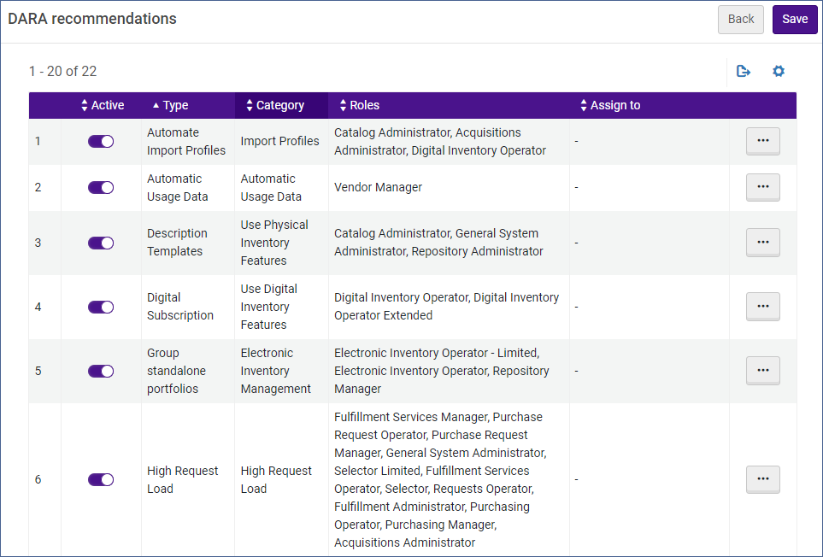Screen dimensions: 823x557
Task: Click roles cell starting 'Fulfillment Services Manager'
Action: (x=449, y=479)
